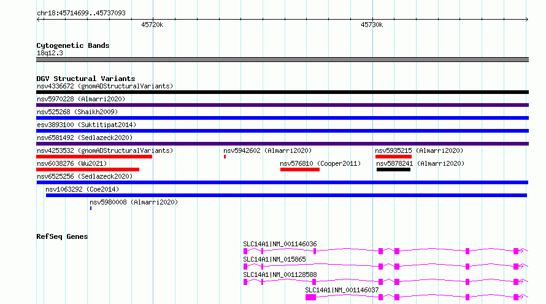Select nsv6581492 (Sedlazeck2020) variant label

[85, 138]
